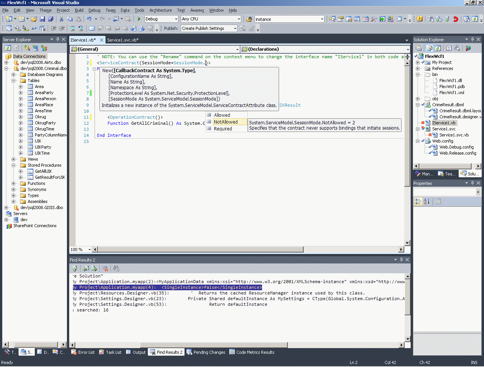
Task: Click the Cut scissors icon
Action: pyautogui.click(x=61, y=19)
